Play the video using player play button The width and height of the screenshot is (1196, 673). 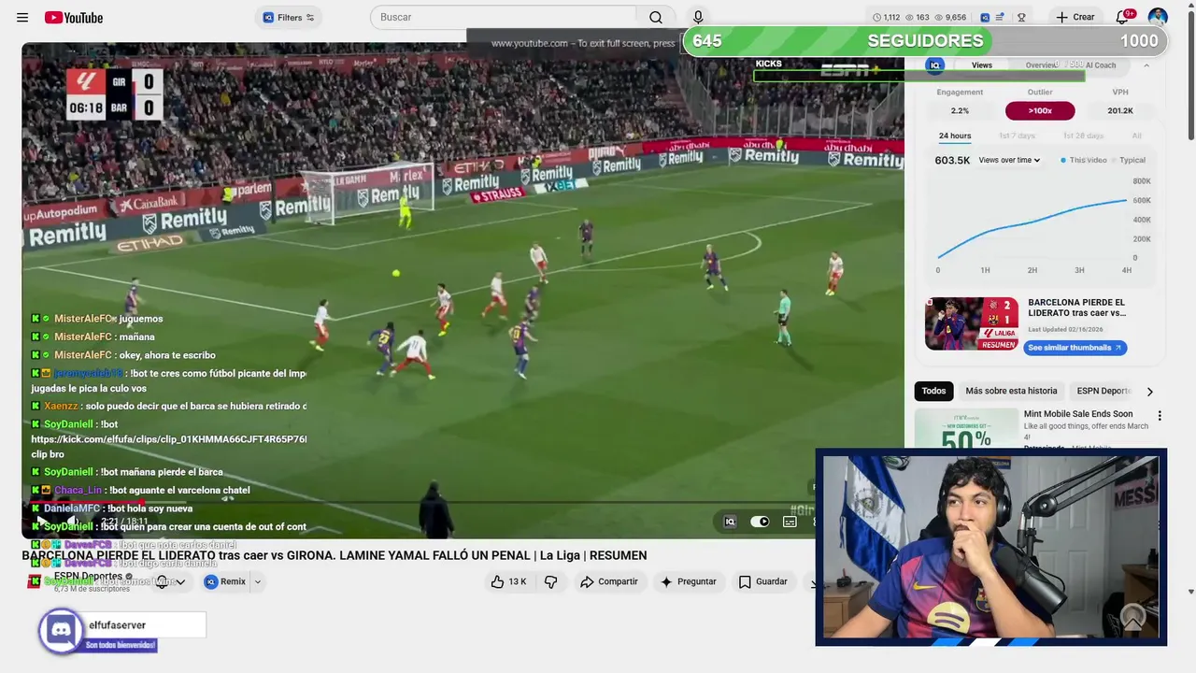click(x=40, y=522)
